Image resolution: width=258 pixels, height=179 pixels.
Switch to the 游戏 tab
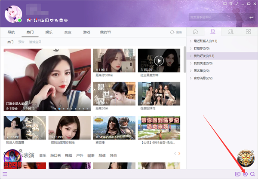86,32
